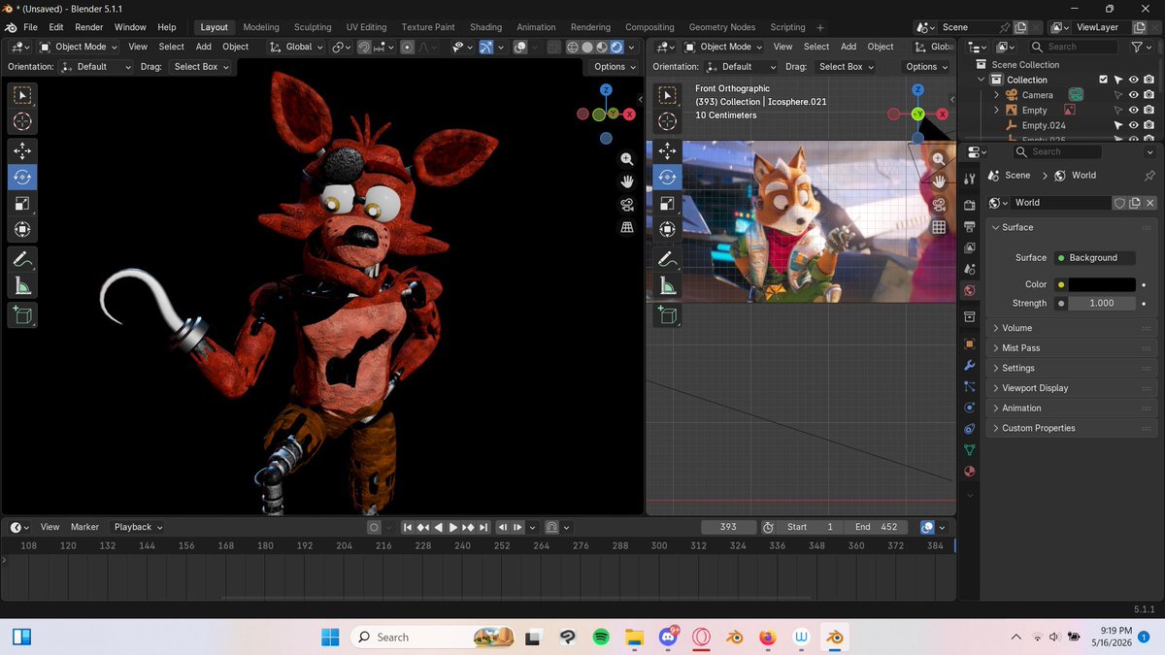Expand the Mist Pass panel
This screenshot has height=655, width=1165.
pyautogui.click(x=1072, y=347)
